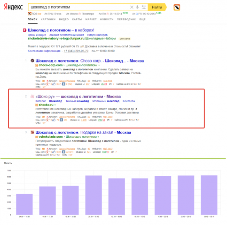227x225 pixels.
Task: Click Facebook like icon in choco-corp result stats
Action: (x=54, y=84)
